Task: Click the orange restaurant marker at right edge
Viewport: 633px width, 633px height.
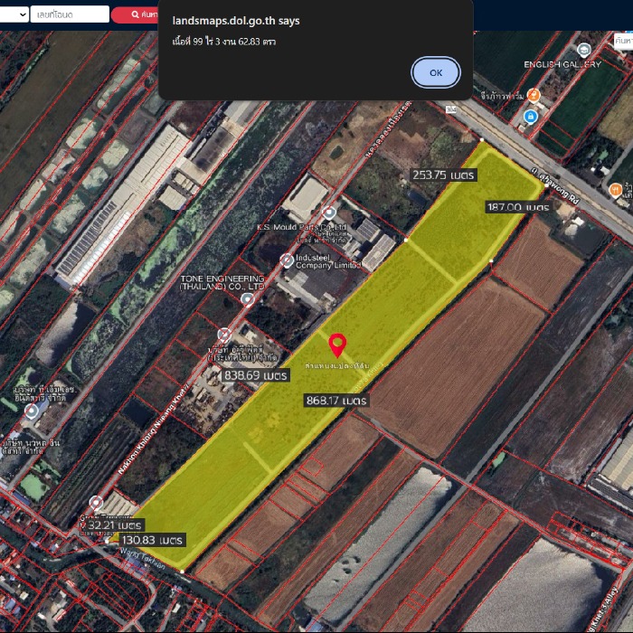Action: click(x=617, y=190)
